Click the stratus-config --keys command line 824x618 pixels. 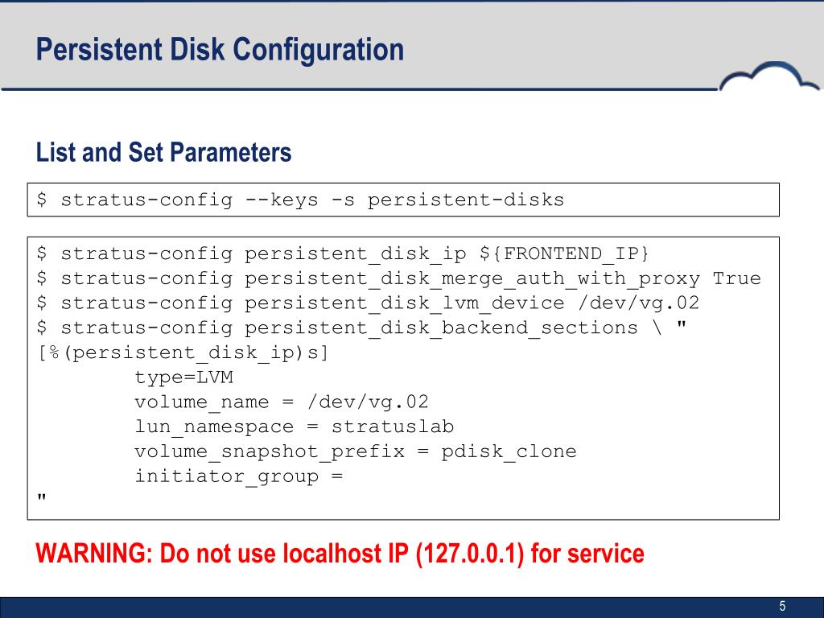point(301,200)
